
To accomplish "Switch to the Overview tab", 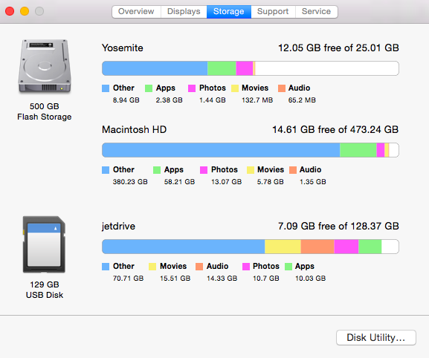I will (x=136, y=12).
